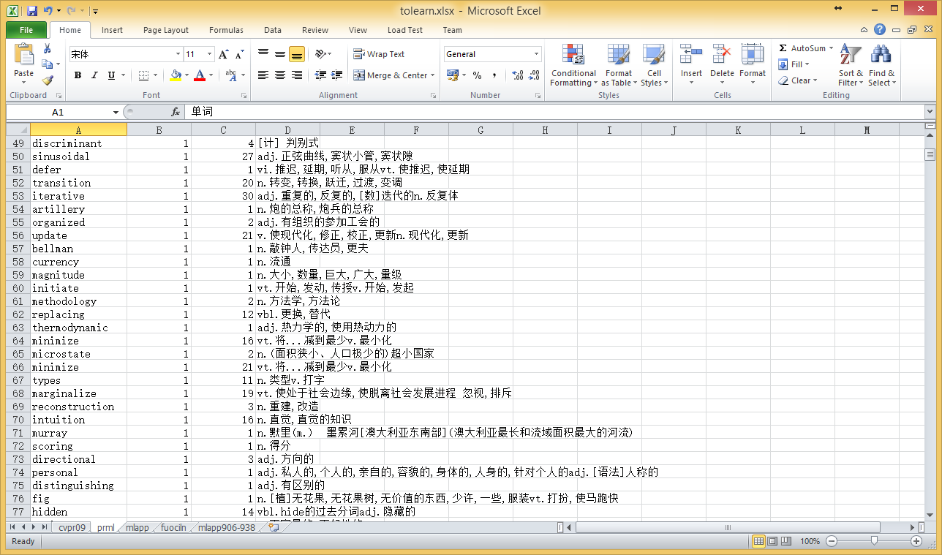Switch to Page Break Preview in status bar
942x555 pixels.
click(786, 541)
